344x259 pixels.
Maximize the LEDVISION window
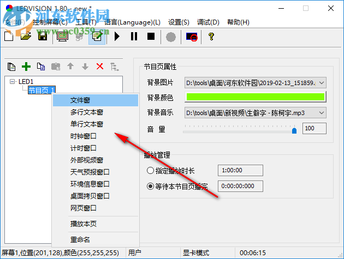pos(306,8)
